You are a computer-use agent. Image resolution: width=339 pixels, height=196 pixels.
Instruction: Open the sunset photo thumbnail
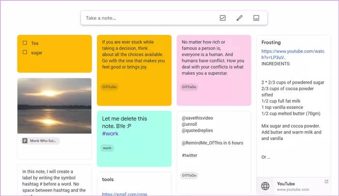[54, 106]
